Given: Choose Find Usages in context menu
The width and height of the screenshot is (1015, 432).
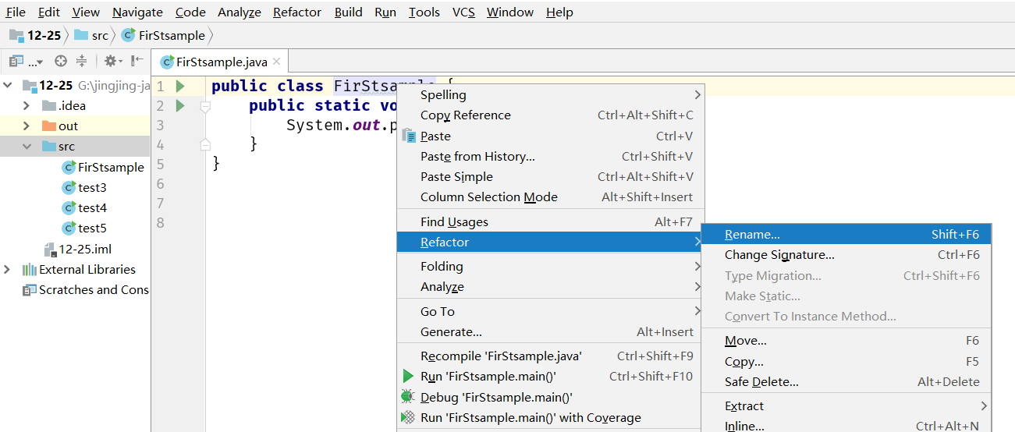Looking at the screenshot, I should tap(551, 222).
